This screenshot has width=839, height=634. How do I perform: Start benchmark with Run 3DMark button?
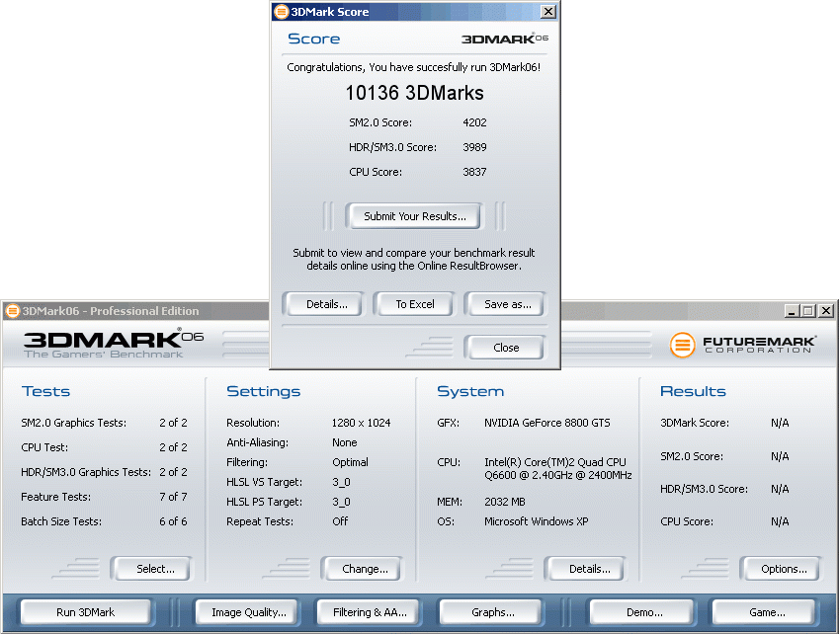click(86, 612)
